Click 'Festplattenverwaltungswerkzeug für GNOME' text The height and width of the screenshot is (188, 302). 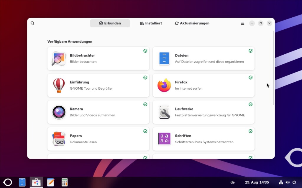click(210, 115)
